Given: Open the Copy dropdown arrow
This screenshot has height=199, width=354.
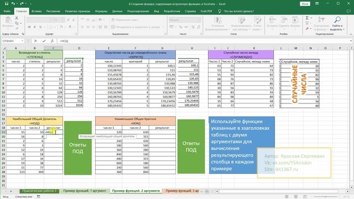Looking at the screenshot, I should (21, 23).
